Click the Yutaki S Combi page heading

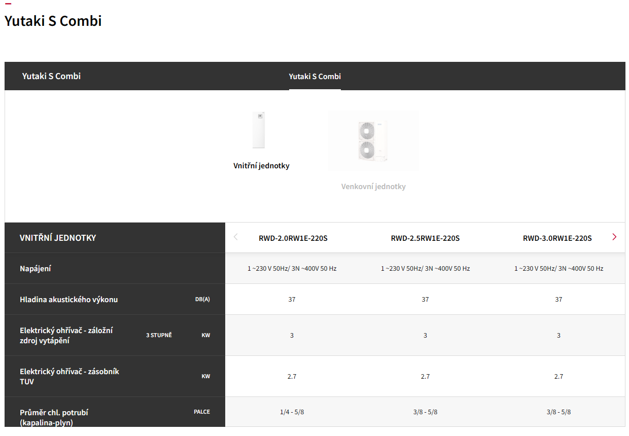point(53,21)
